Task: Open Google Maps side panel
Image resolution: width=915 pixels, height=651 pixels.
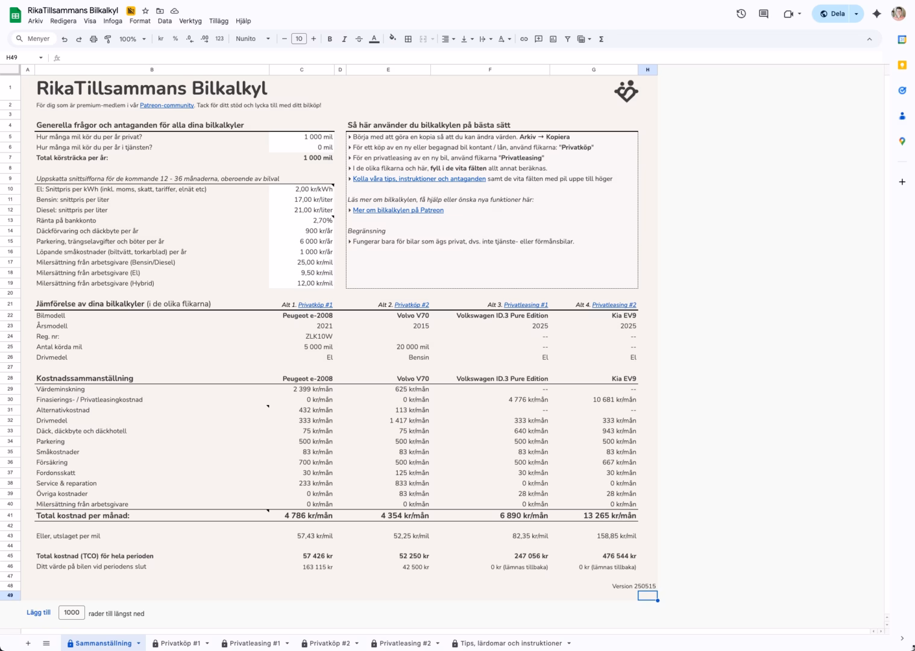Action: click(x=902, y=141)
